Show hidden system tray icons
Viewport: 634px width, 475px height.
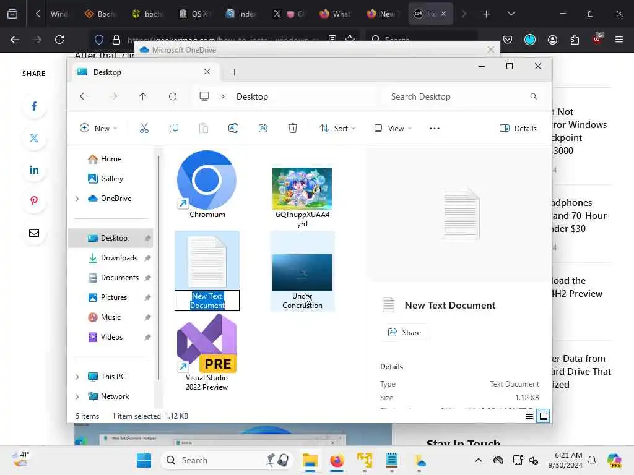tap(479, 460)
